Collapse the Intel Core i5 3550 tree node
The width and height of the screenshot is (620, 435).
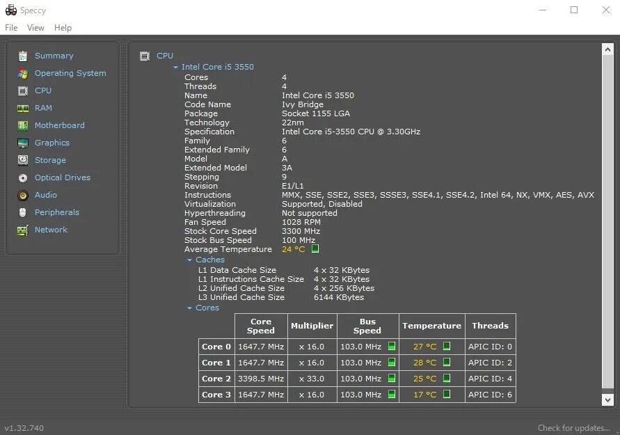(x=175, y=68)
